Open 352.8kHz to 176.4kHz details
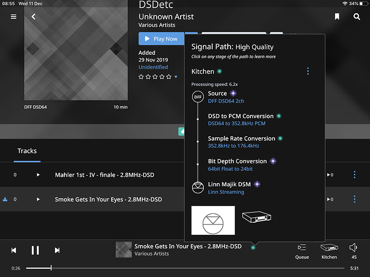This screenshot has height=277, width=370. [233, 146]
